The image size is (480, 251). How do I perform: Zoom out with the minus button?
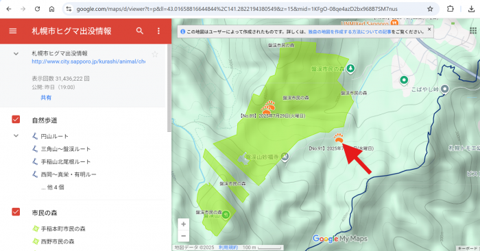183,236
